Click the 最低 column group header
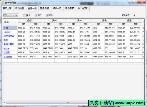The image size is (147, 107). pyautogui.click(x=105, y=21)
